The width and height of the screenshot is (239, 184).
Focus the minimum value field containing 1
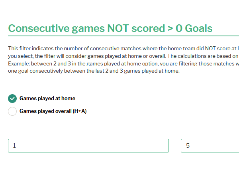coord(88,146)
